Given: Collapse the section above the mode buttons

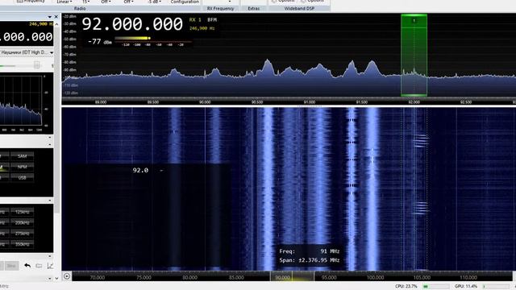Looking at the screenshot, I should tap(50, 138).
